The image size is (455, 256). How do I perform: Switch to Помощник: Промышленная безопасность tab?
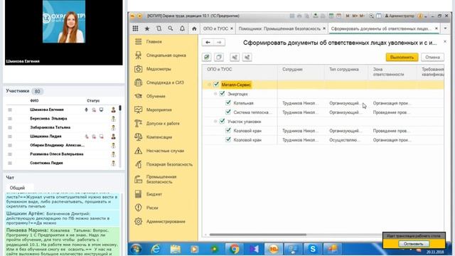pyautogui.click(x=279, y=28)
